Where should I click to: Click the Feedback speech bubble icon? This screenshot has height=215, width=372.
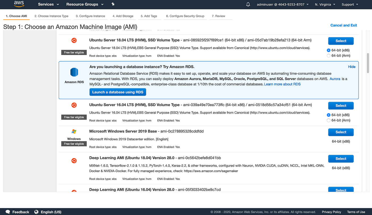click(x=7, y=212)
